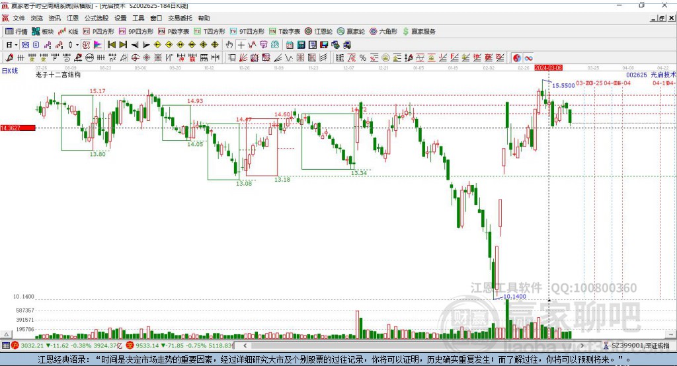
Task: Click the percent % tool icon
Action: tap(363, 58)
